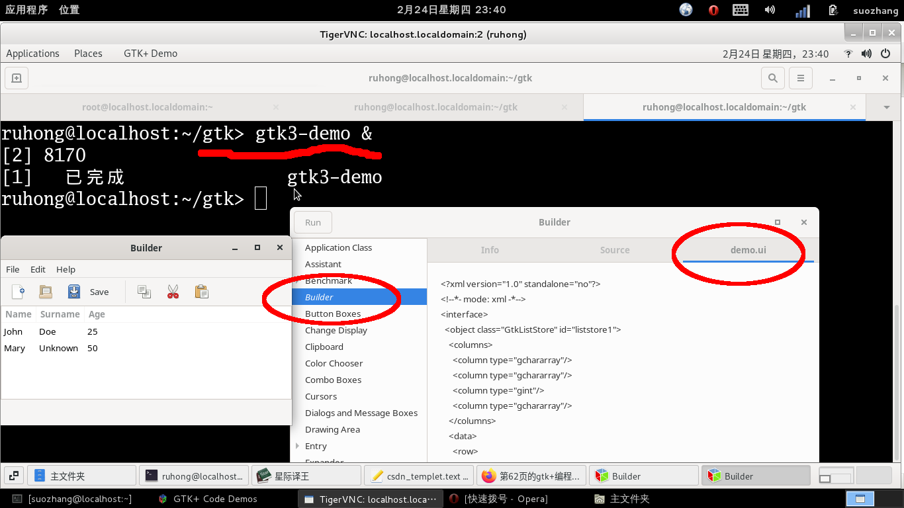Click the speaker icon in the VNC session panel
This screenshot has width=904, height=508.
tap(867, 54)
